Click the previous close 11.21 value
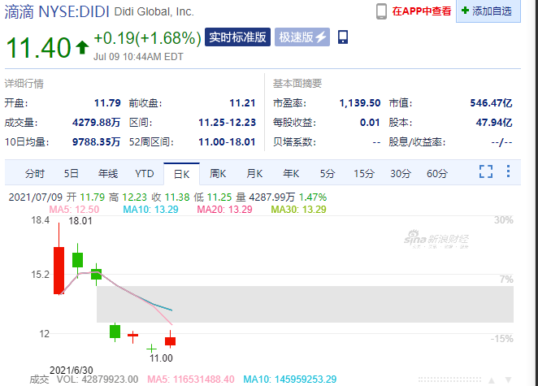This screenshot has height=386, width=538. point(242,103)
